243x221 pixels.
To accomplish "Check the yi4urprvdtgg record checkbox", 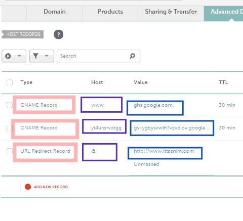I will [x=10, y=128].
